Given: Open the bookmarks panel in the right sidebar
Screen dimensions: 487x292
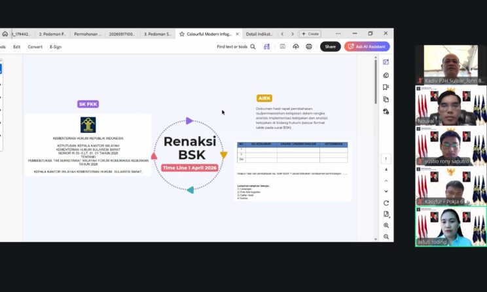Looking at the screenshot, I should [386, 87].
